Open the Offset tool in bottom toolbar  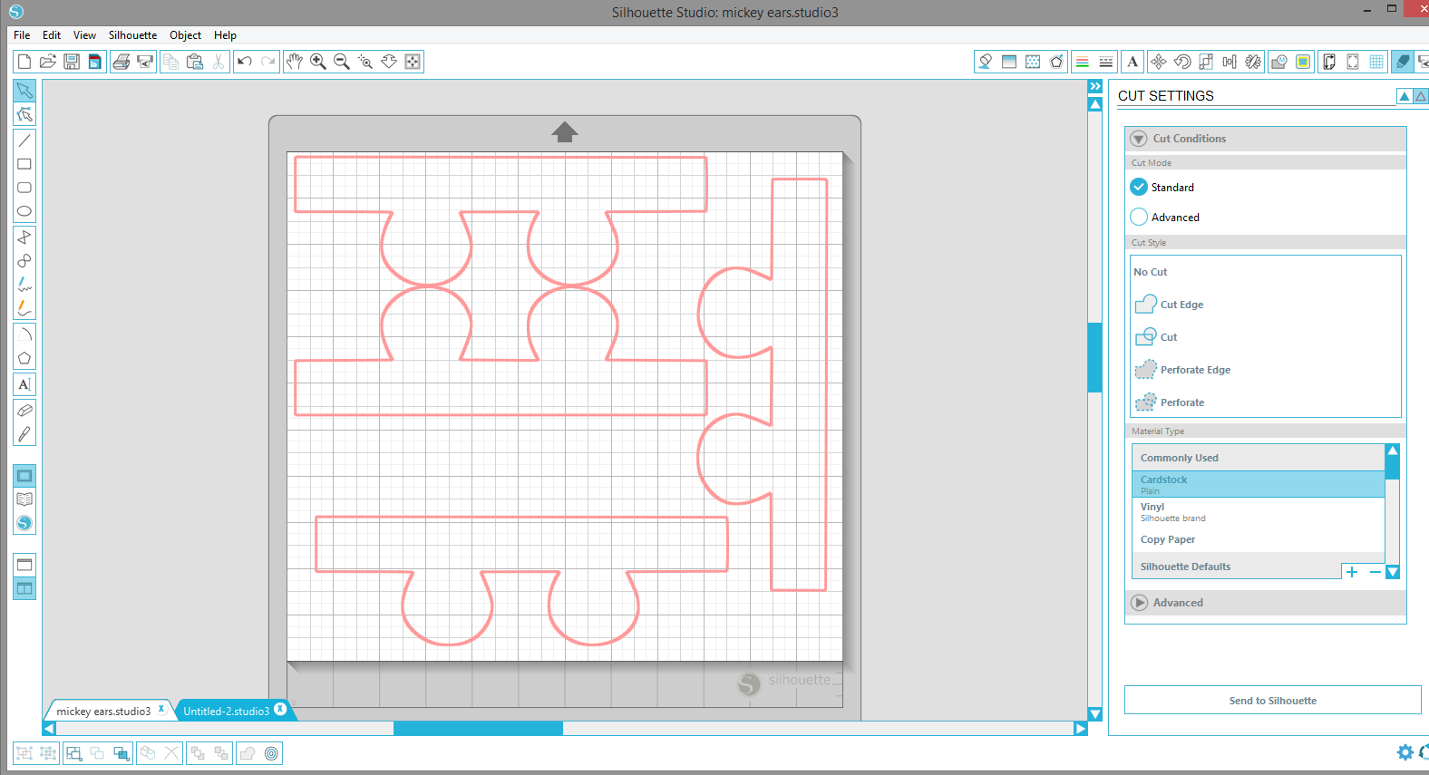[x=271, y=753]
